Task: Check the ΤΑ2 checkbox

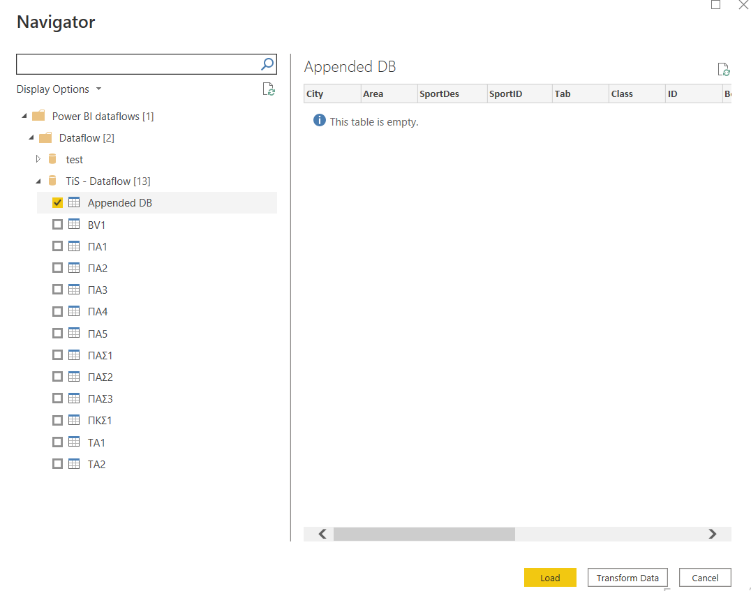Action: point(57,463)
